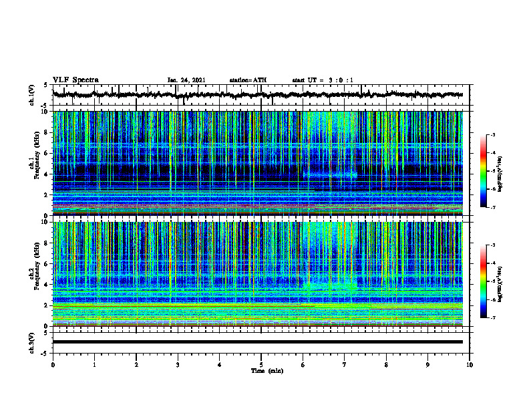Click ch.2 frequency tick "2"
The height and width of the screenshot is (409, 529).
(47, 305)
